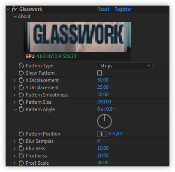
Task: Toggle the Pattern Position keyframe stopwatch
Action: point(21,134)
